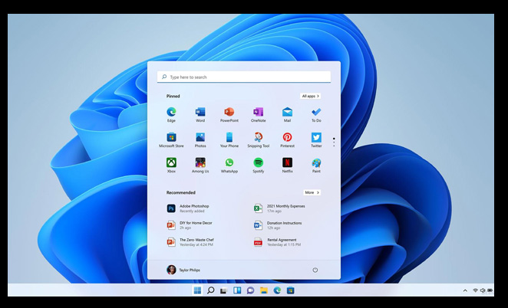Open the Taylor Philips user account menu

tap(183, 270)
